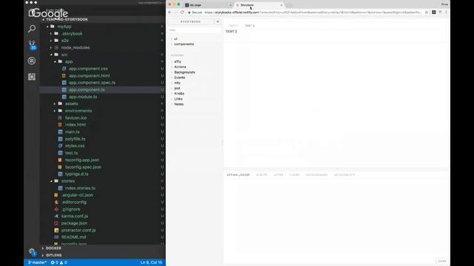The width and height of the screenshot is (474, 266).
Task: Open the Accessibility panel tab
Action: (x=344, y=175)
